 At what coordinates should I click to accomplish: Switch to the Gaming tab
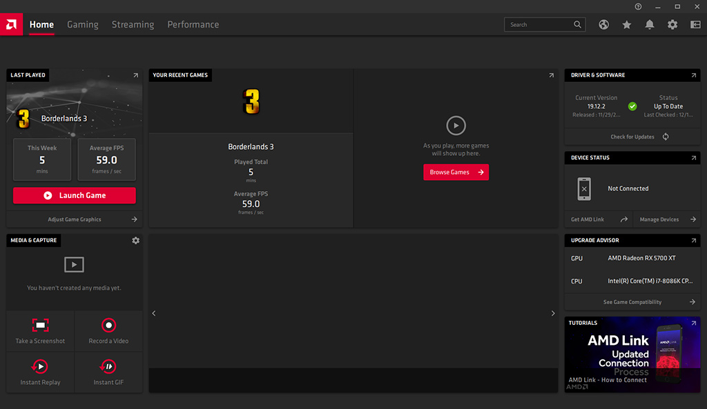click(x=83, y=25)
